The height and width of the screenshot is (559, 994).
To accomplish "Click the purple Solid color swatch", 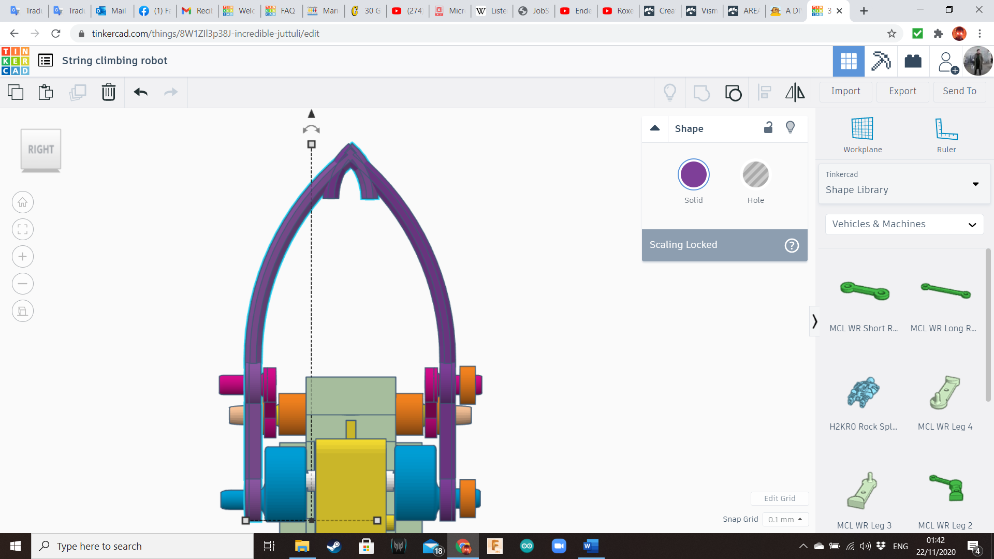I will point(694,174).
